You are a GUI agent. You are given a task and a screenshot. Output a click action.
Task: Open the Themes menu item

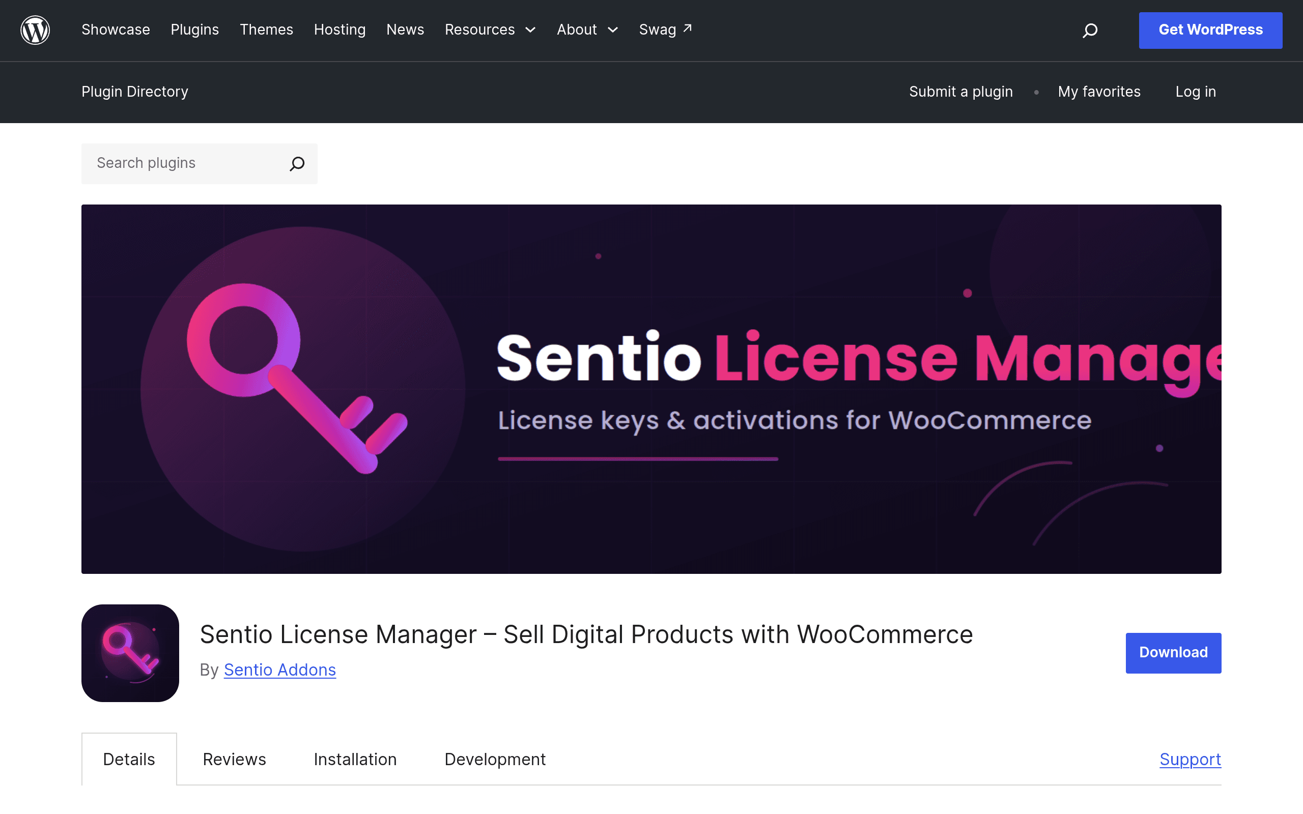click(267, 30)
